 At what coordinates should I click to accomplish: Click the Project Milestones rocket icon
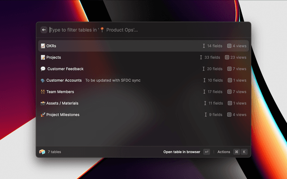43,115
